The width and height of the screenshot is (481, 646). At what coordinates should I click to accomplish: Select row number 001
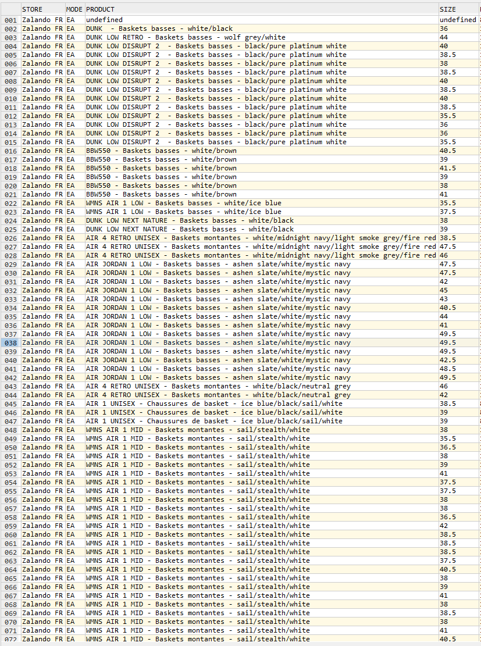pyautogui.click(x=10, y=20)
